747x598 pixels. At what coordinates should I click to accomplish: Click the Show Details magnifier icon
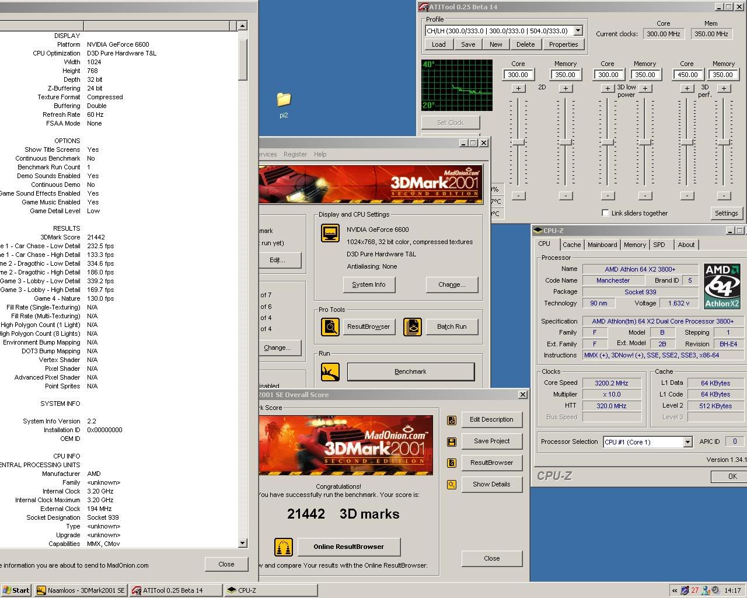point(451,485)
